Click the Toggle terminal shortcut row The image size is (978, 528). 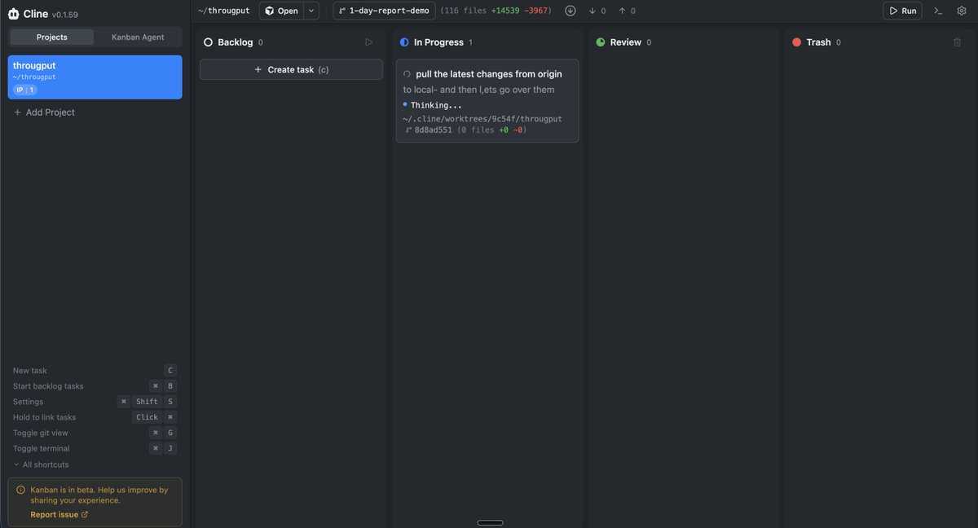pos(95,448)
